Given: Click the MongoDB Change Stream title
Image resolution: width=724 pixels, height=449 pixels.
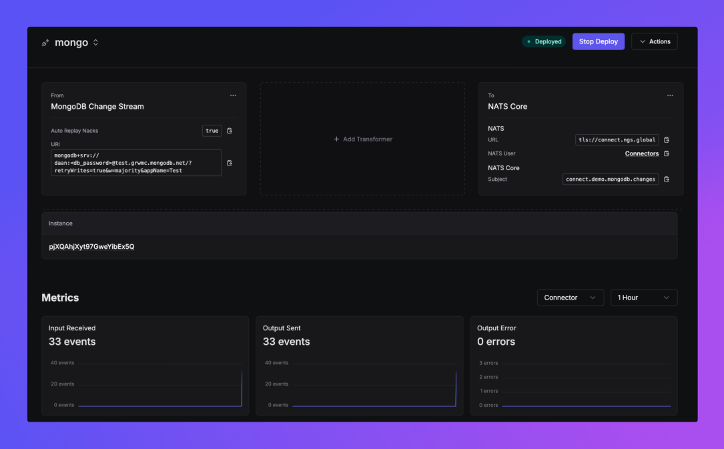Looking at the screenshot, I should pos(97,107).
